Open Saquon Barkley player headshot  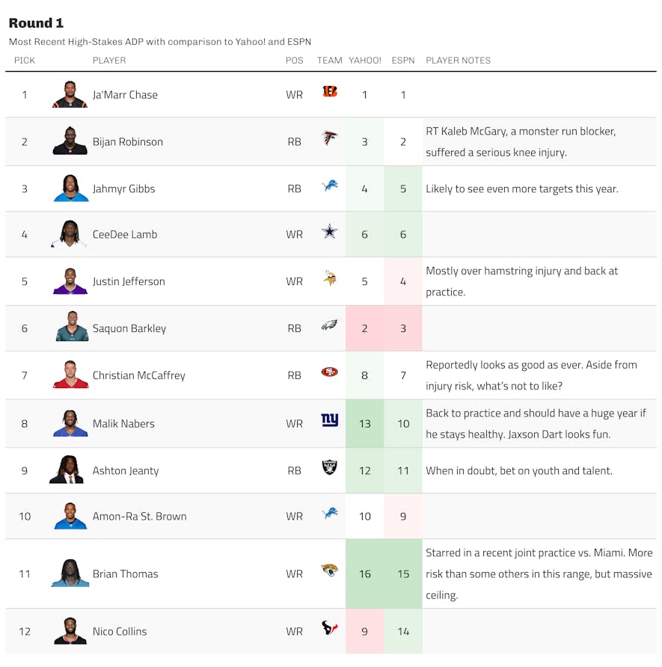[x=72, y=326]
